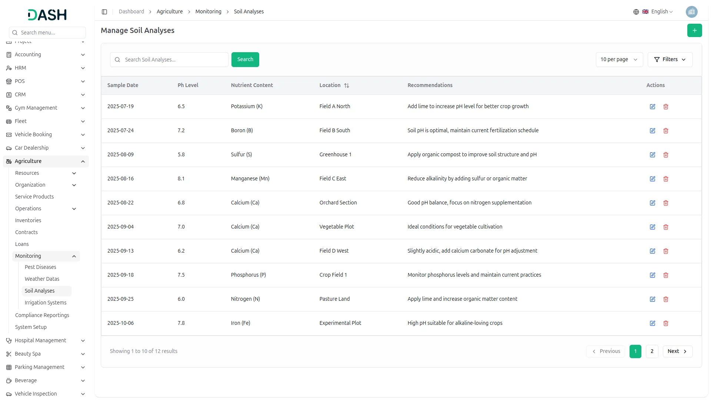Click the edit icon for Pasture Land
The height and width of the screenshot is (400, 711).
[x=652, y=299]
